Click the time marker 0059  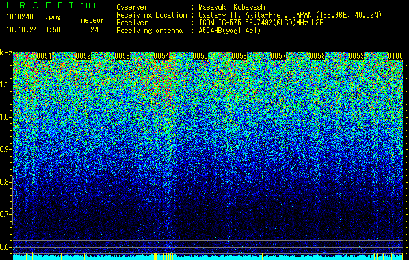tap(356, 56)
